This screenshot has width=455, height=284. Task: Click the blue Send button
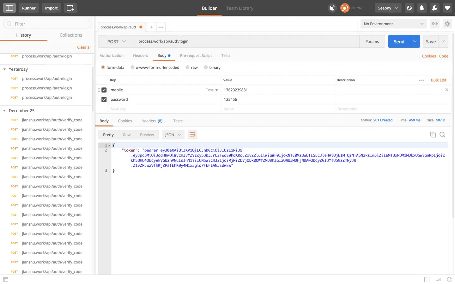[x=399, y=41]
